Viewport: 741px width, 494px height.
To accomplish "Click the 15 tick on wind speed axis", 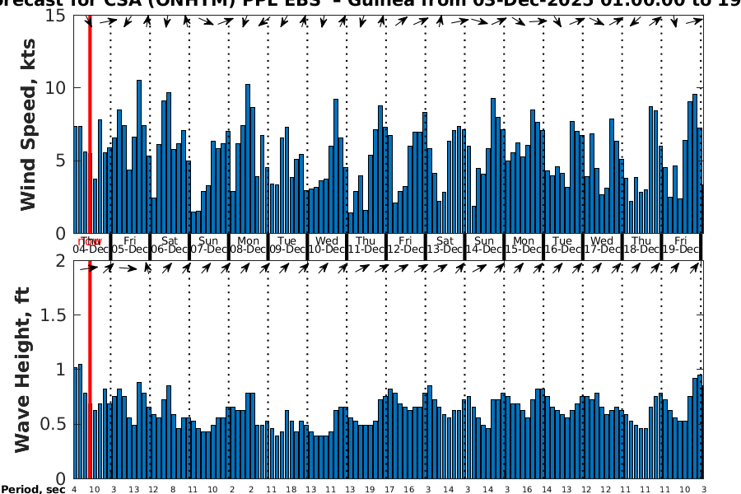I will tap(56, 16).
